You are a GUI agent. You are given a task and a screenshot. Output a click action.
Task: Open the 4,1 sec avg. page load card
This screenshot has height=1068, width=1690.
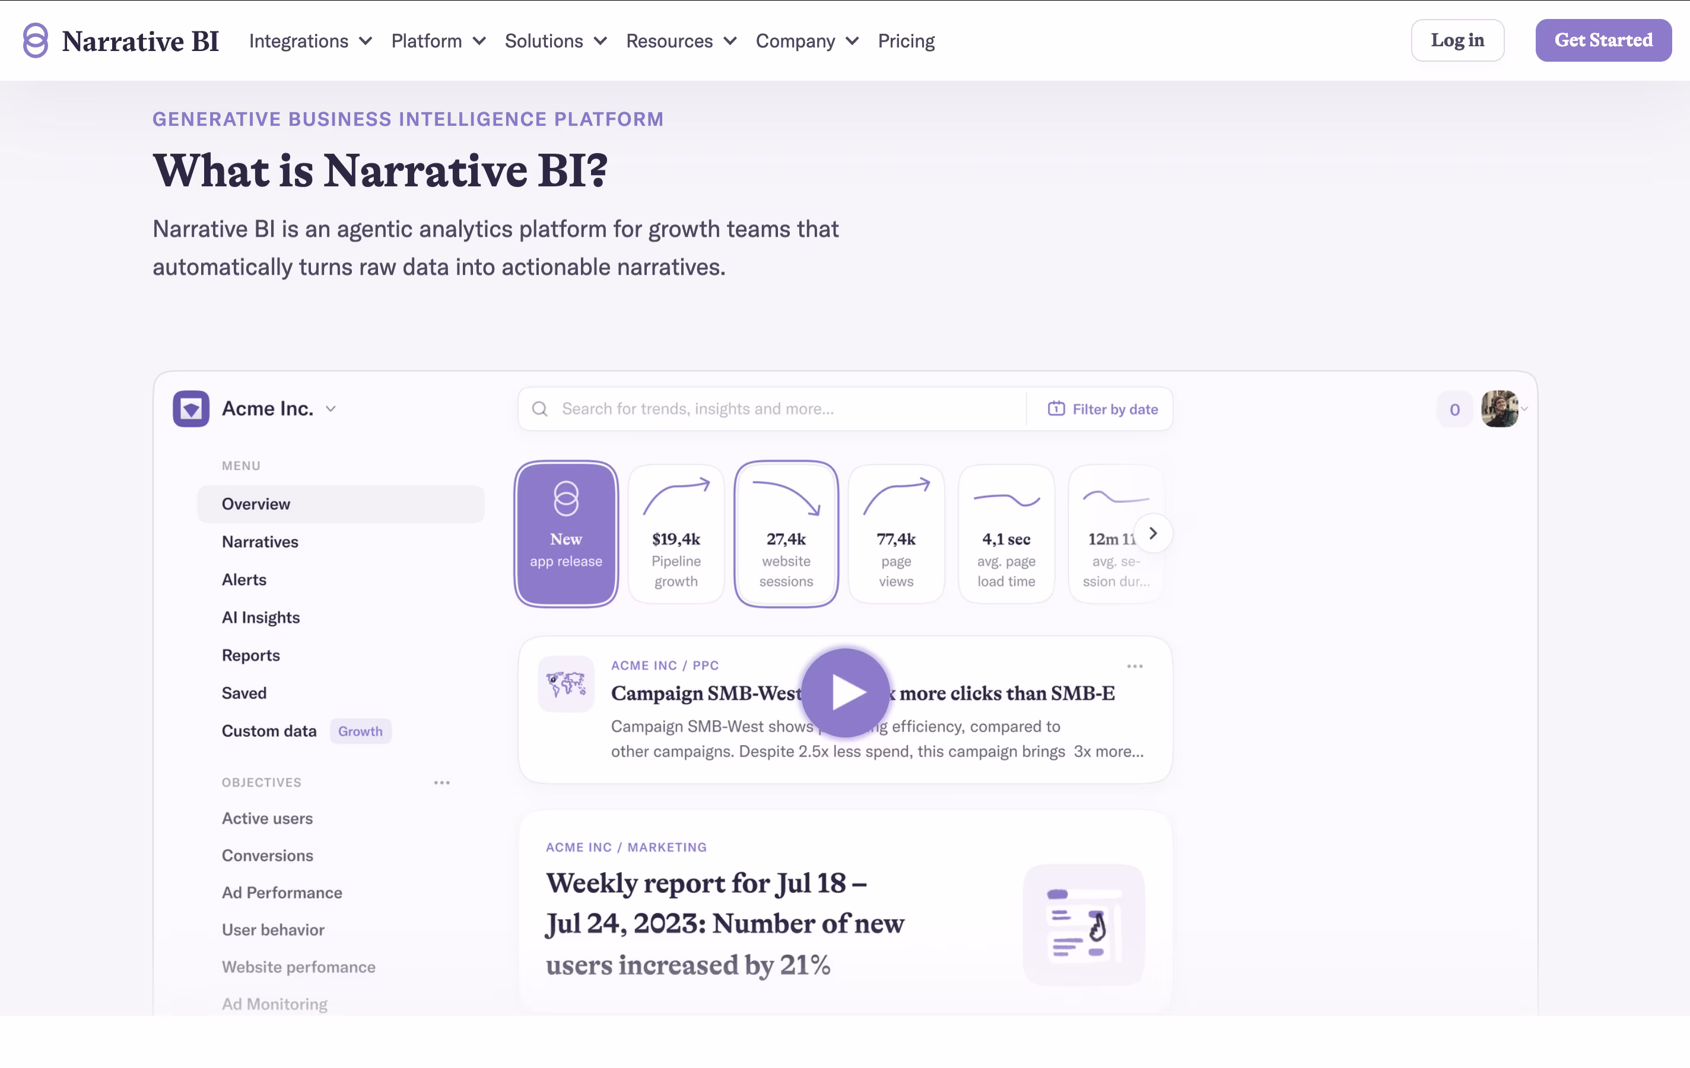[1006, 533]
